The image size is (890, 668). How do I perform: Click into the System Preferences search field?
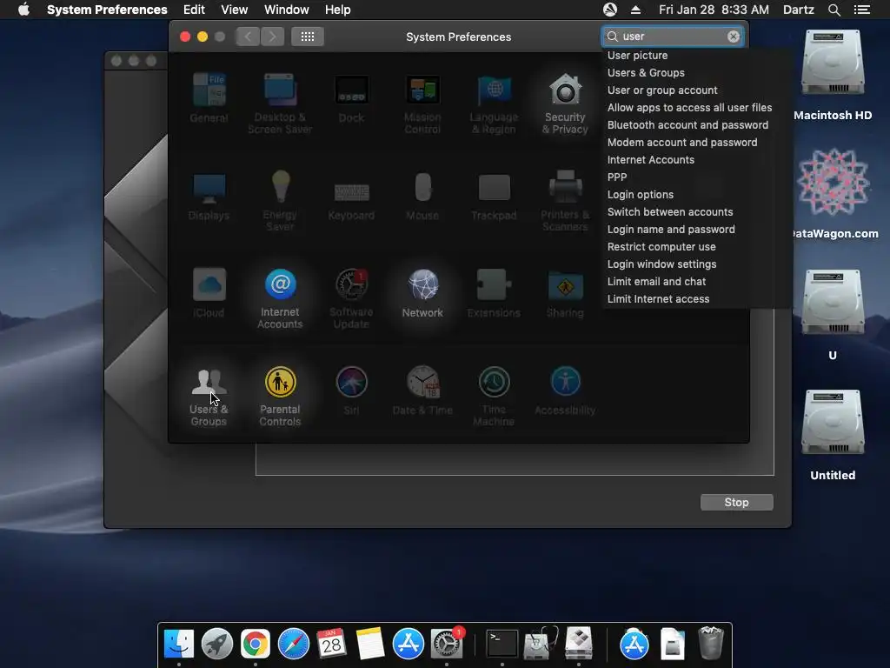(x=674, y=37)
